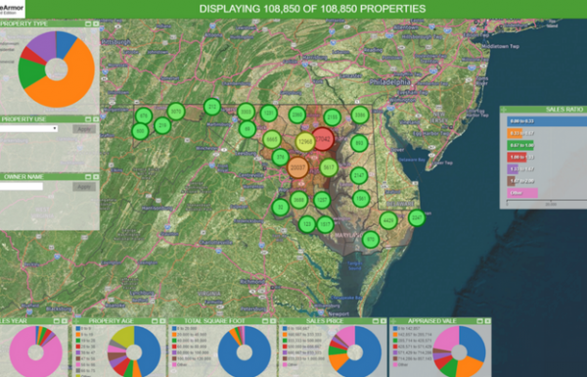Toggle the pink Other sales ratio bar
Image resolution: width=587 pixels, height=377 pixels.
coord(522,193)
